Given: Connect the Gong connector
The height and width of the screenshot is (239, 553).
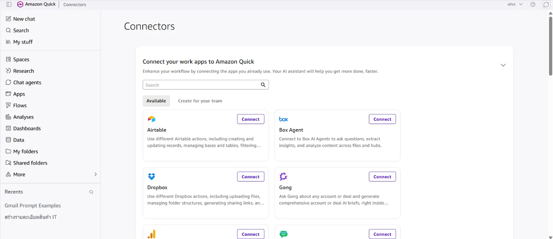Looking at the screenshot, I should (x=383, y=177).
